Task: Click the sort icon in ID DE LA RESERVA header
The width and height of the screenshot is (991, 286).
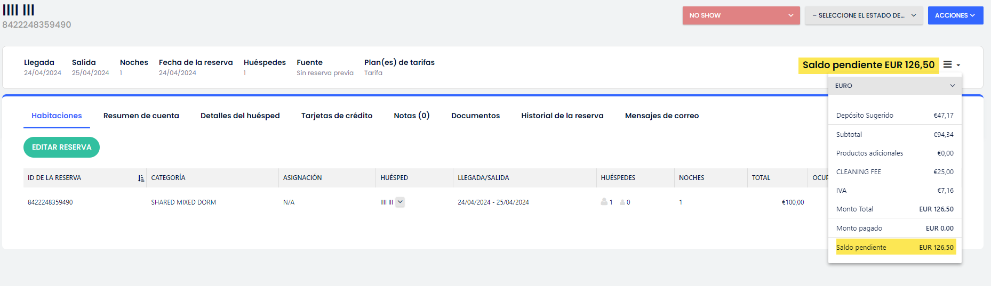Action: click(x=141, y=178)
